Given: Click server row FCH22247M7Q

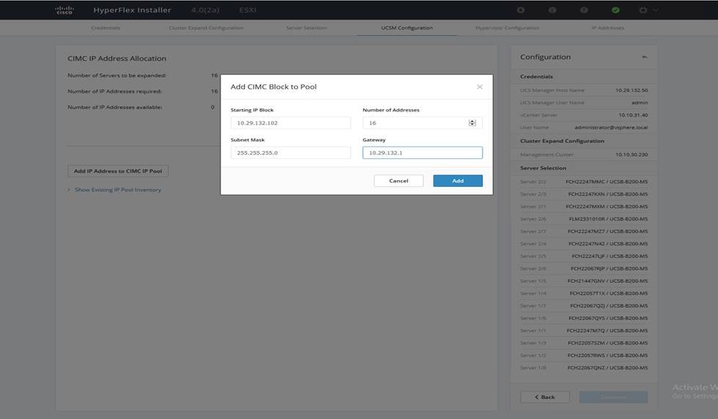Looking at the screenshot, I should [584, 330].
